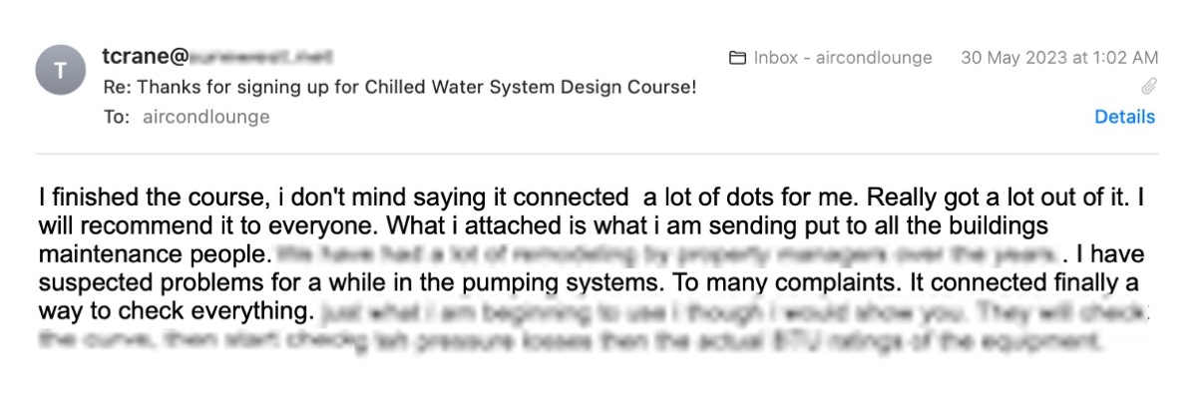Image resolution: width=1197 pixels, height=399 pixels.
Task: Click the text 'way to check everything.'
Action: (x=177, y=311)
